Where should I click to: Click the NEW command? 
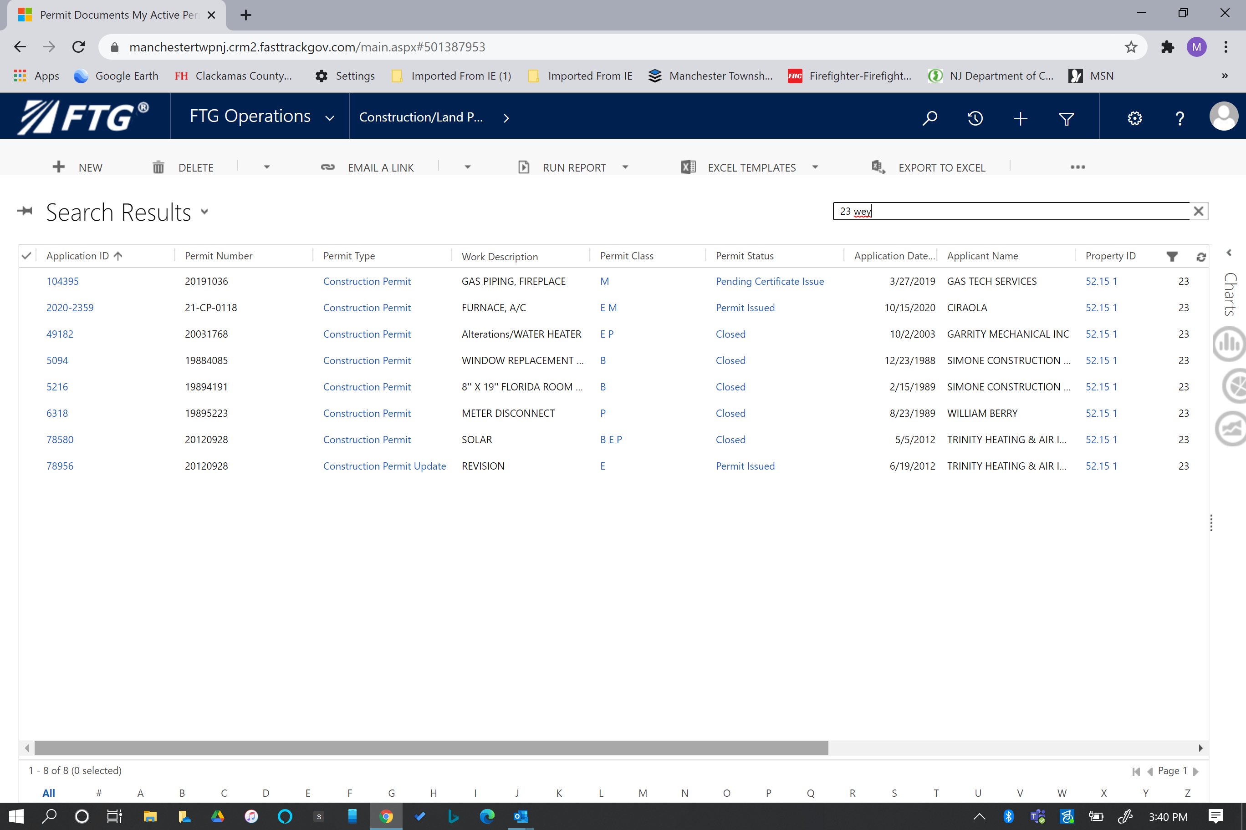point(77,167)
